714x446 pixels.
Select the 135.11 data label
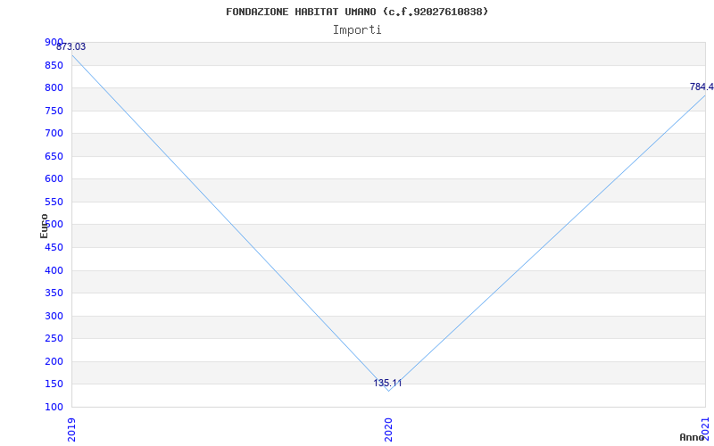point(387,384)
